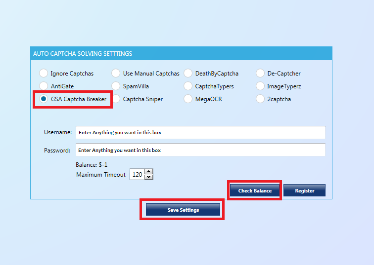Open the Register button
Screen dimensions: 374x265
[304, 190]
